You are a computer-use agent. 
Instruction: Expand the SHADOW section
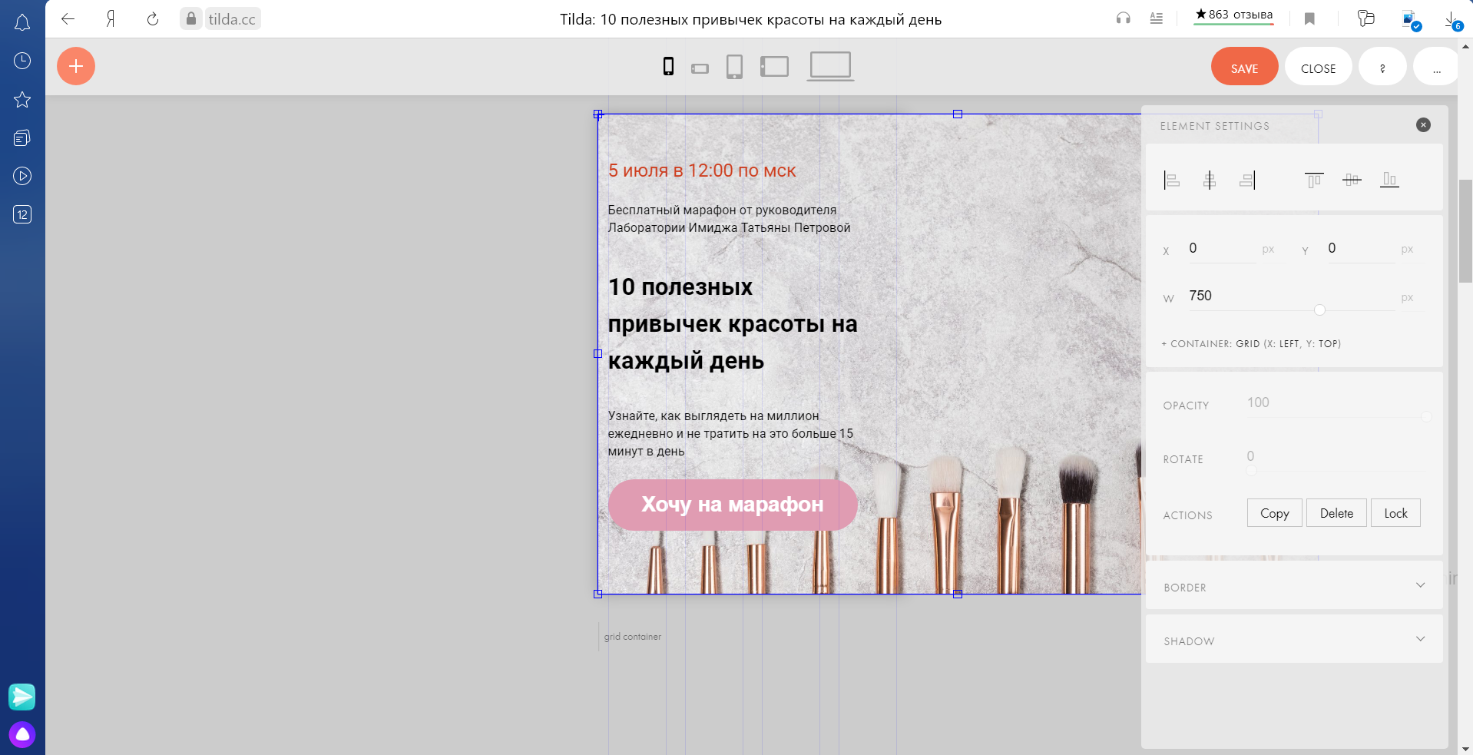click(1294, 640)
